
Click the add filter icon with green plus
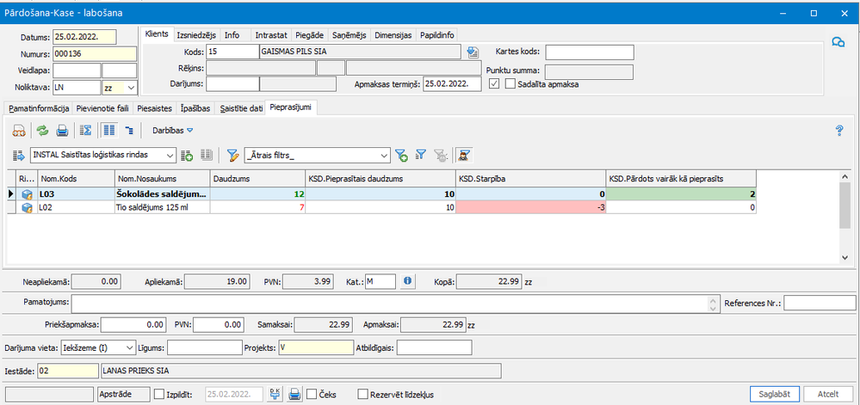[x=401, y=155]
